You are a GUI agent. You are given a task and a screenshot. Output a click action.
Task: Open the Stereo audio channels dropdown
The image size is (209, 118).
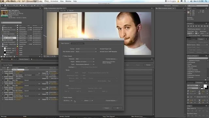pyautogui.click(x=88, y=101)
